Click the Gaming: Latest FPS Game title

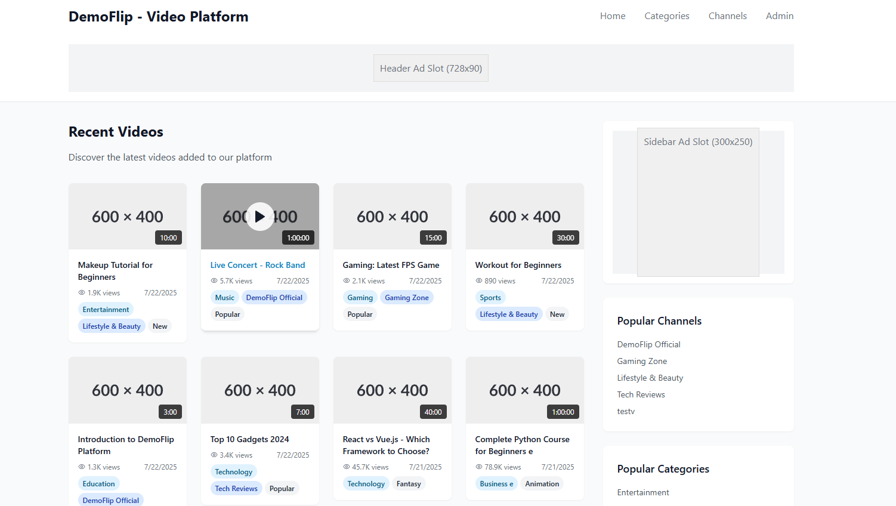point(391,265)
